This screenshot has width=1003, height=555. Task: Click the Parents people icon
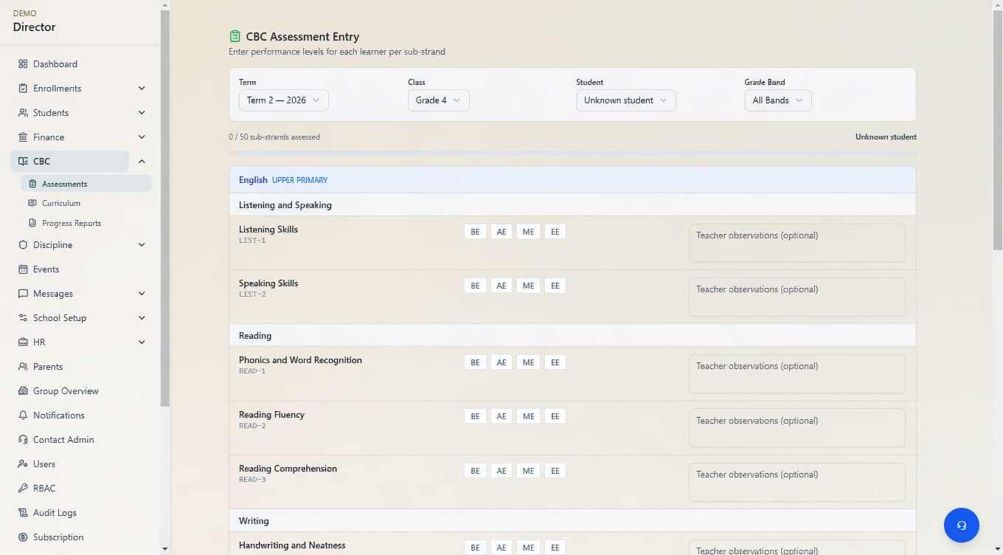(23, 367)
